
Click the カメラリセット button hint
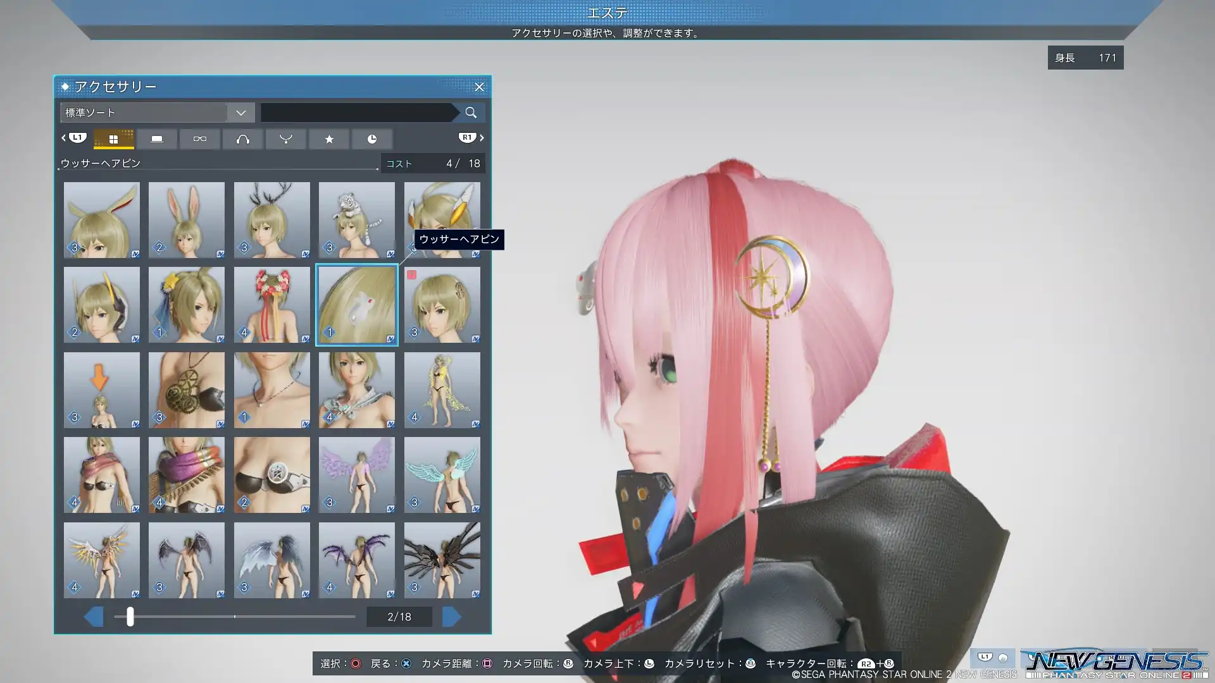coord(710,663)
